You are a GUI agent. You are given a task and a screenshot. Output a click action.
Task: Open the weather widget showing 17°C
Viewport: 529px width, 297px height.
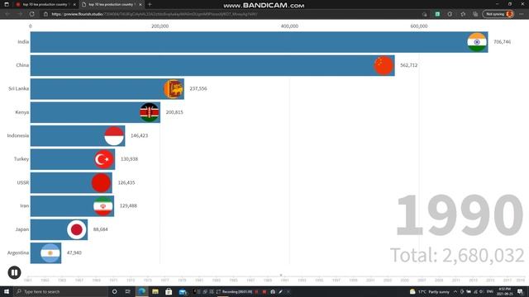(x=430, y=291)
